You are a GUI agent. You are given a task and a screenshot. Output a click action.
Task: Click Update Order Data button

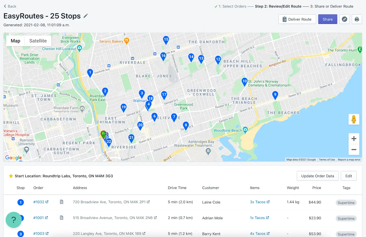[317, 176]
